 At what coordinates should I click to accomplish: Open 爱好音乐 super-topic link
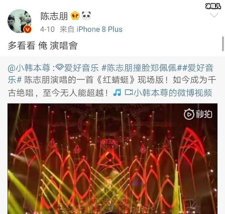coord(82,68)
